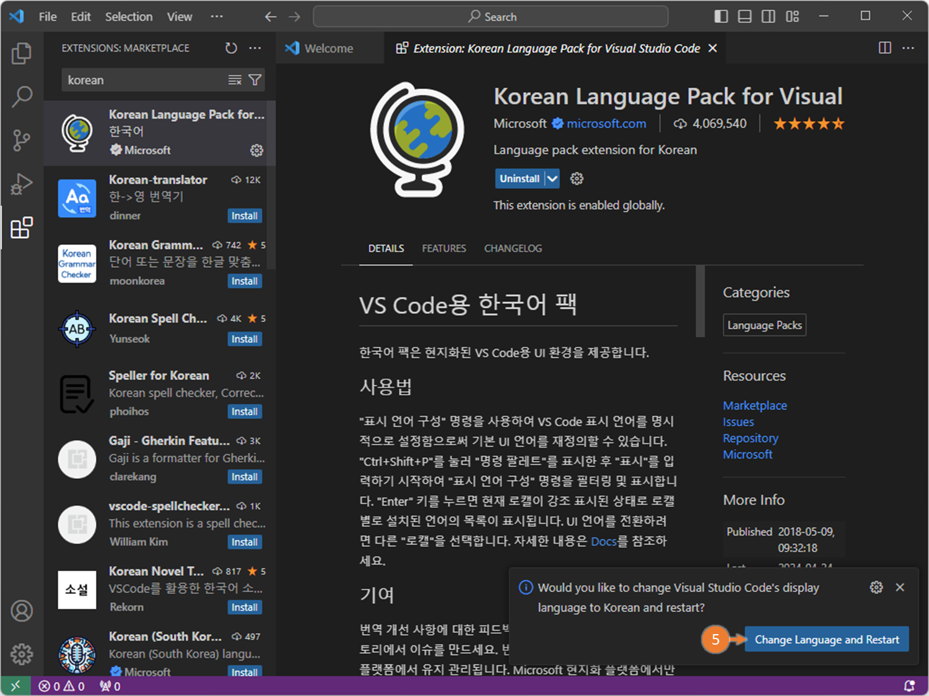Close the language change notification

click(x=900, y=587)
